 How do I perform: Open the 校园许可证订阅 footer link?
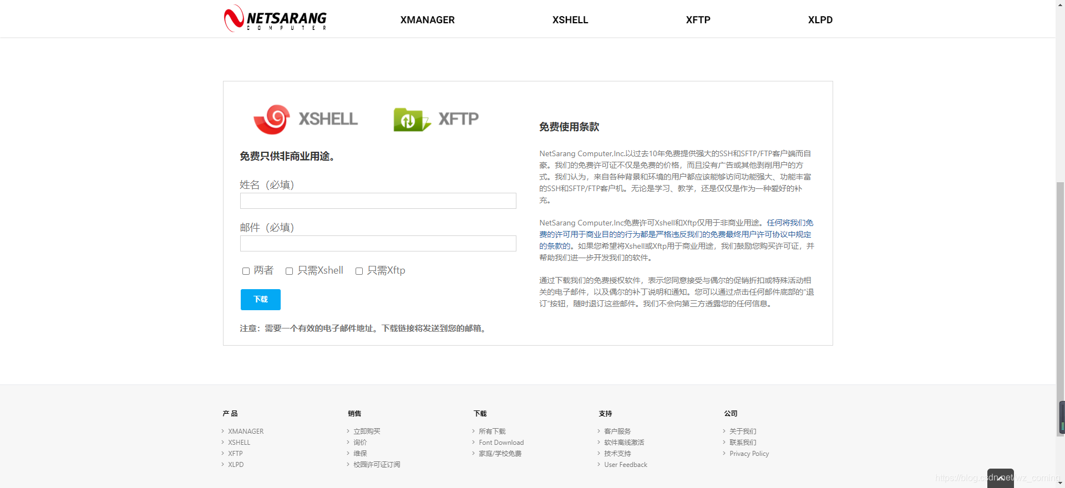pos(377,464)
